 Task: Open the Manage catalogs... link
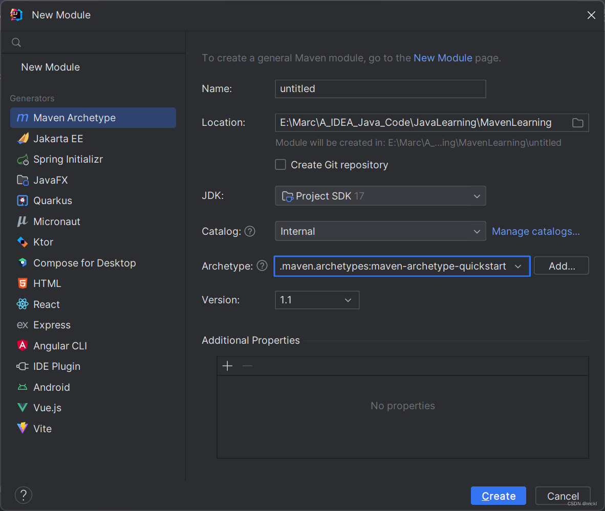tap(535, 231)
